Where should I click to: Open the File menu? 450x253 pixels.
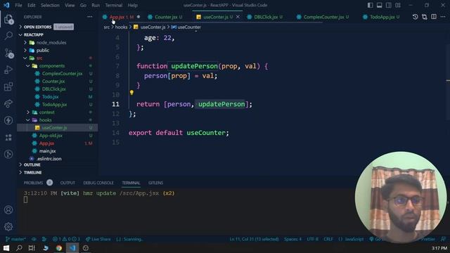(18, 5)
